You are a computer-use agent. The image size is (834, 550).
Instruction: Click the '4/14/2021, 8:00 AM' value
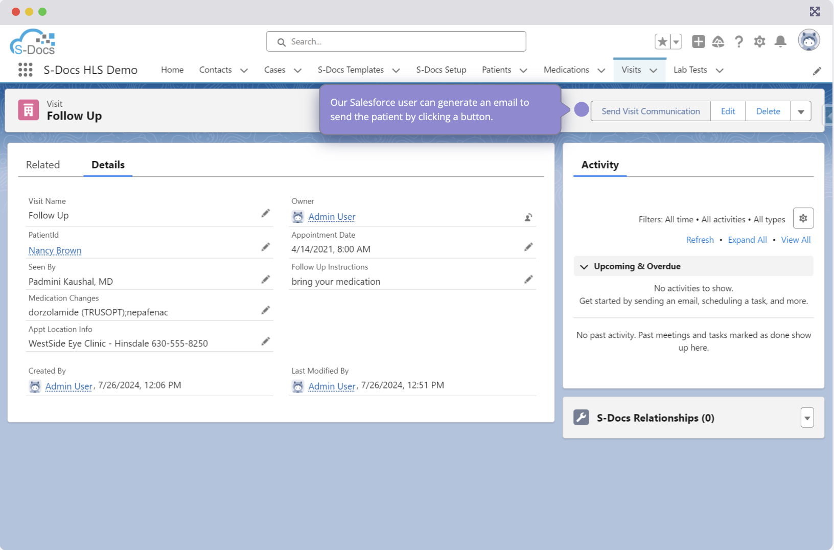[331, 249]
